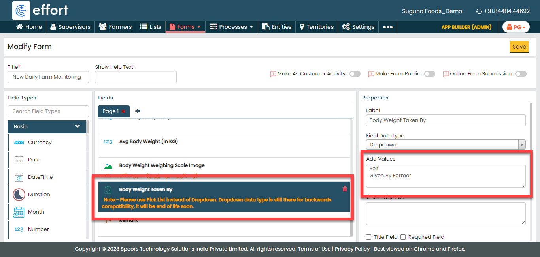The width and height of the screenshot is (540, 257).
Task: Toggle Make As Customer Activity switch
Action: (x=355, y=74)
